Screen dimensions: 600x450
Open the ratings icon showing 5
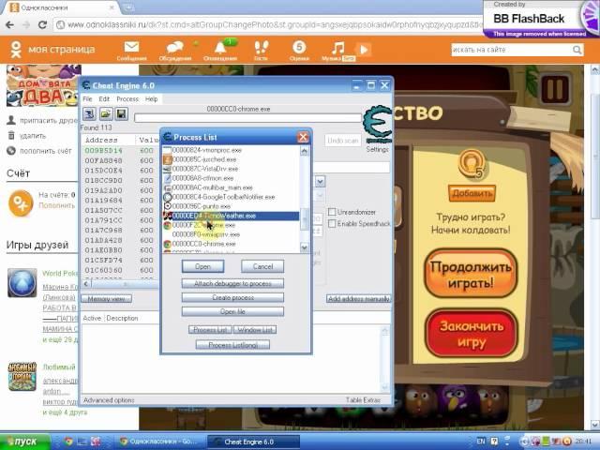[x=299, y=47]
